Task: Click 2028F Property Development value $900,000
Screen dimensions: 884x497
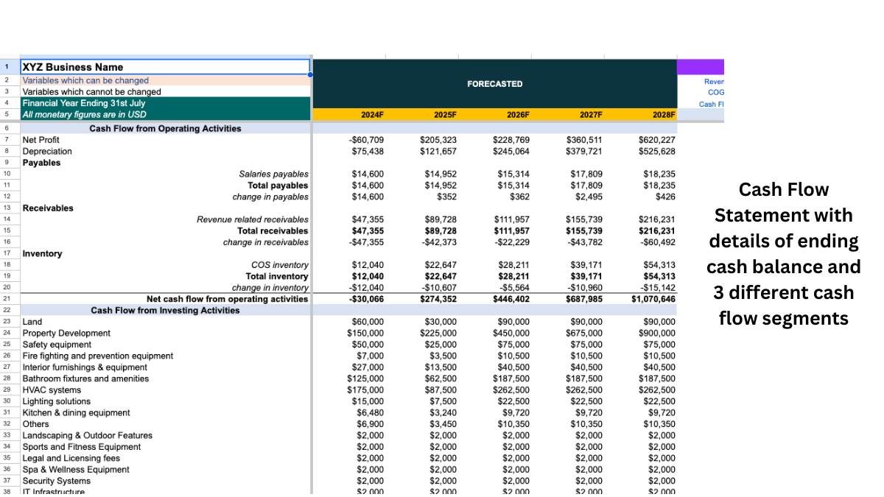Action: 657,334
